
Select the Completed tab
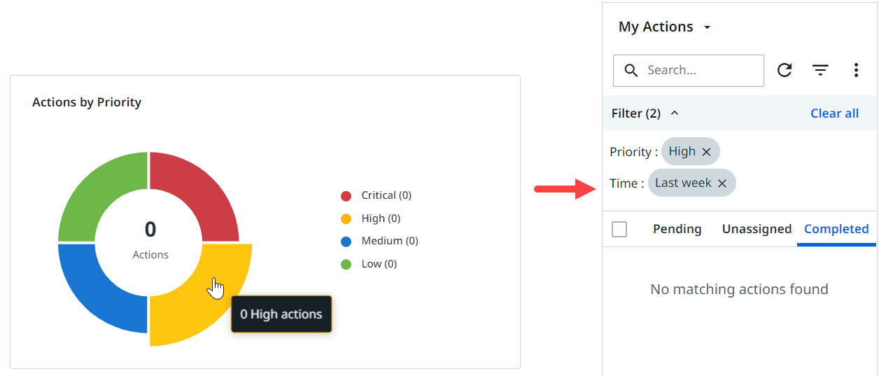[836, 229]
